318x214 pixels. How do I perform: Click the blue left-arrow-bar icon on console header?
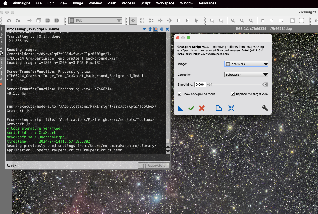[162, 29]
